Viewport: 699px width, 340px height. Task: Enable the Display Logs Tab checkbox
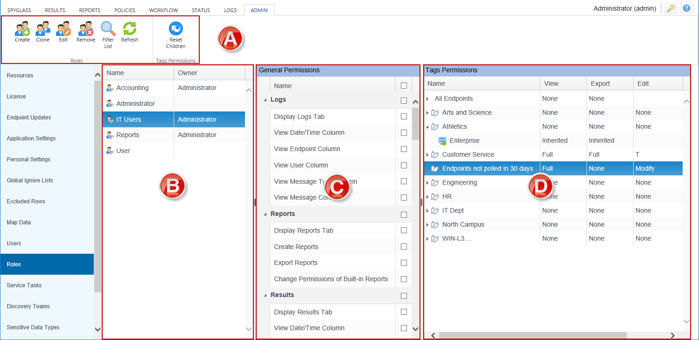point(404,117)
